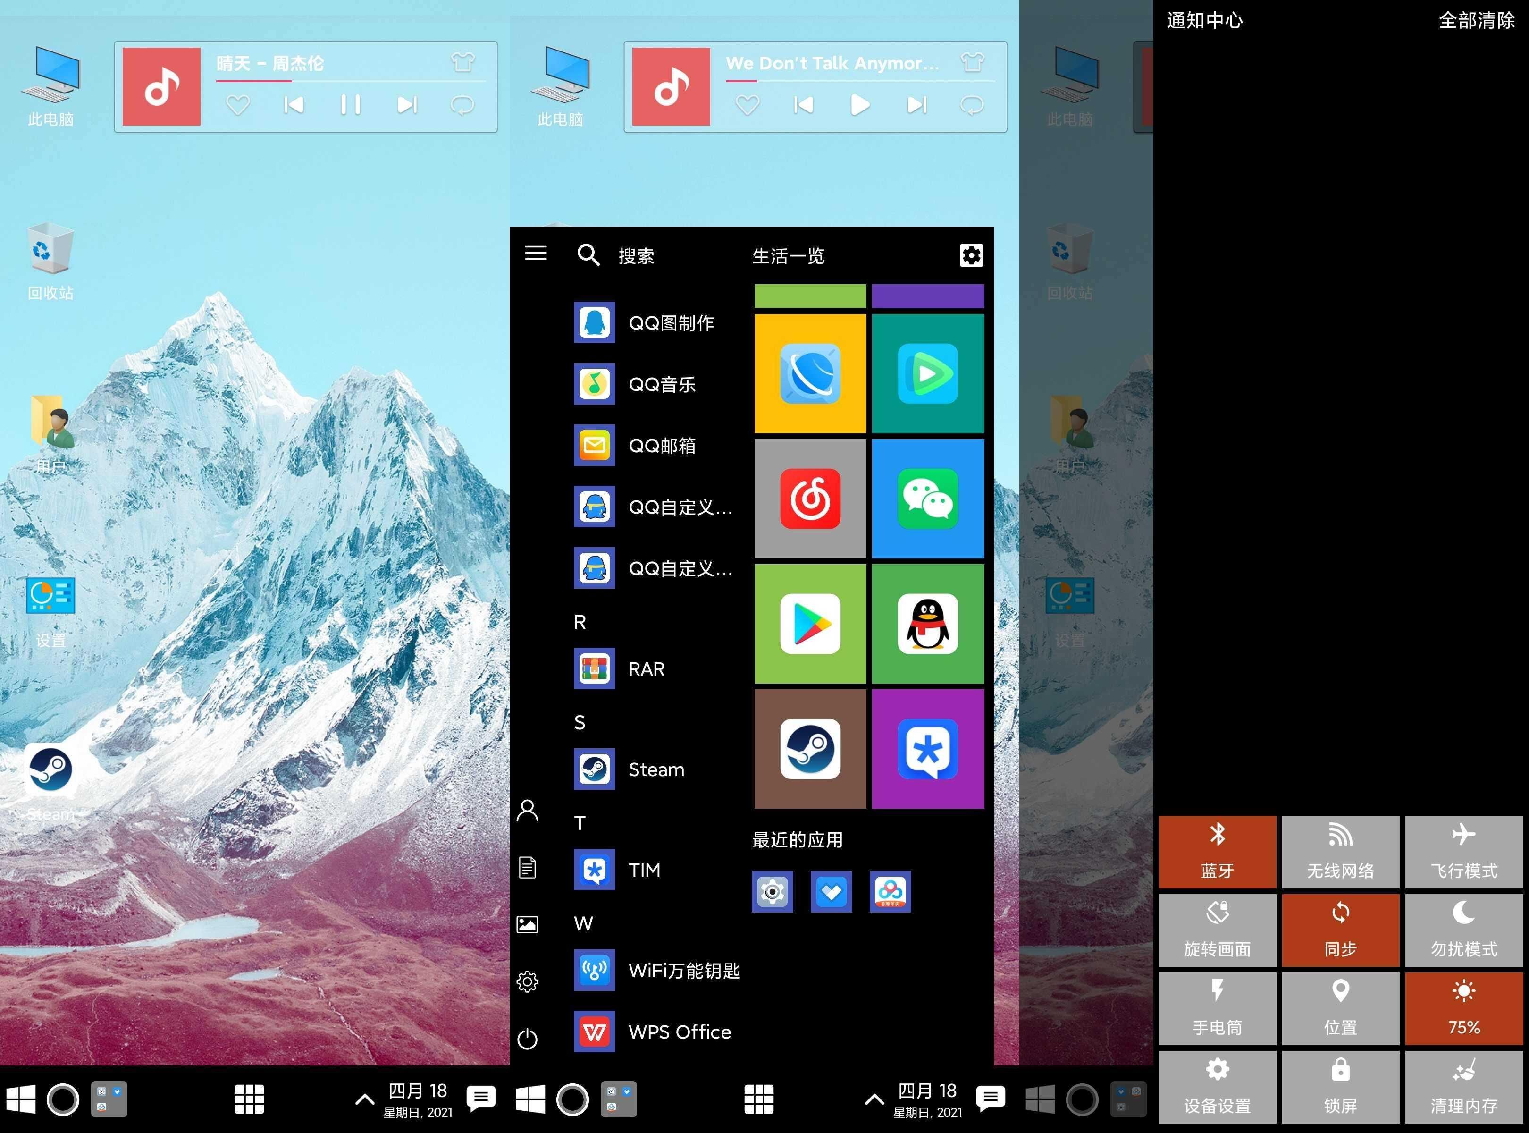This screenshot has height=1133, width=1529.
Task: Turn on 勿扰模式 do-not-disturb tile
Action: (x=1463, y=930)
